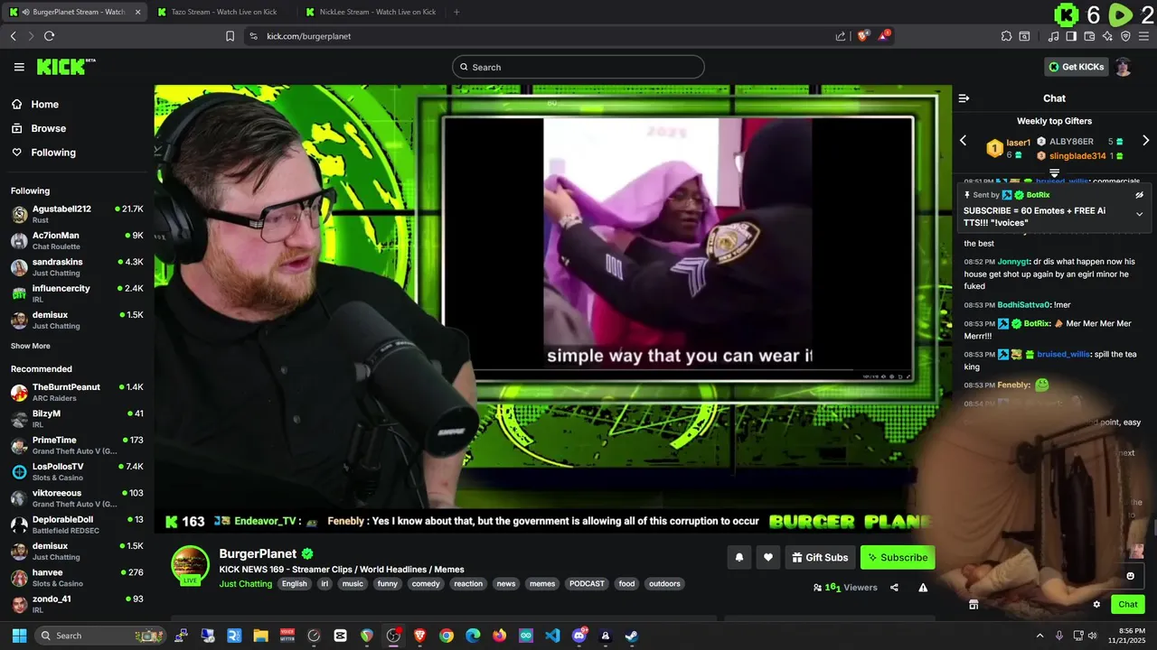Toggle browser sidebar panel
Image resolution: width=1157 pixels, height=650 pixels.
(x=1071, y=36)
